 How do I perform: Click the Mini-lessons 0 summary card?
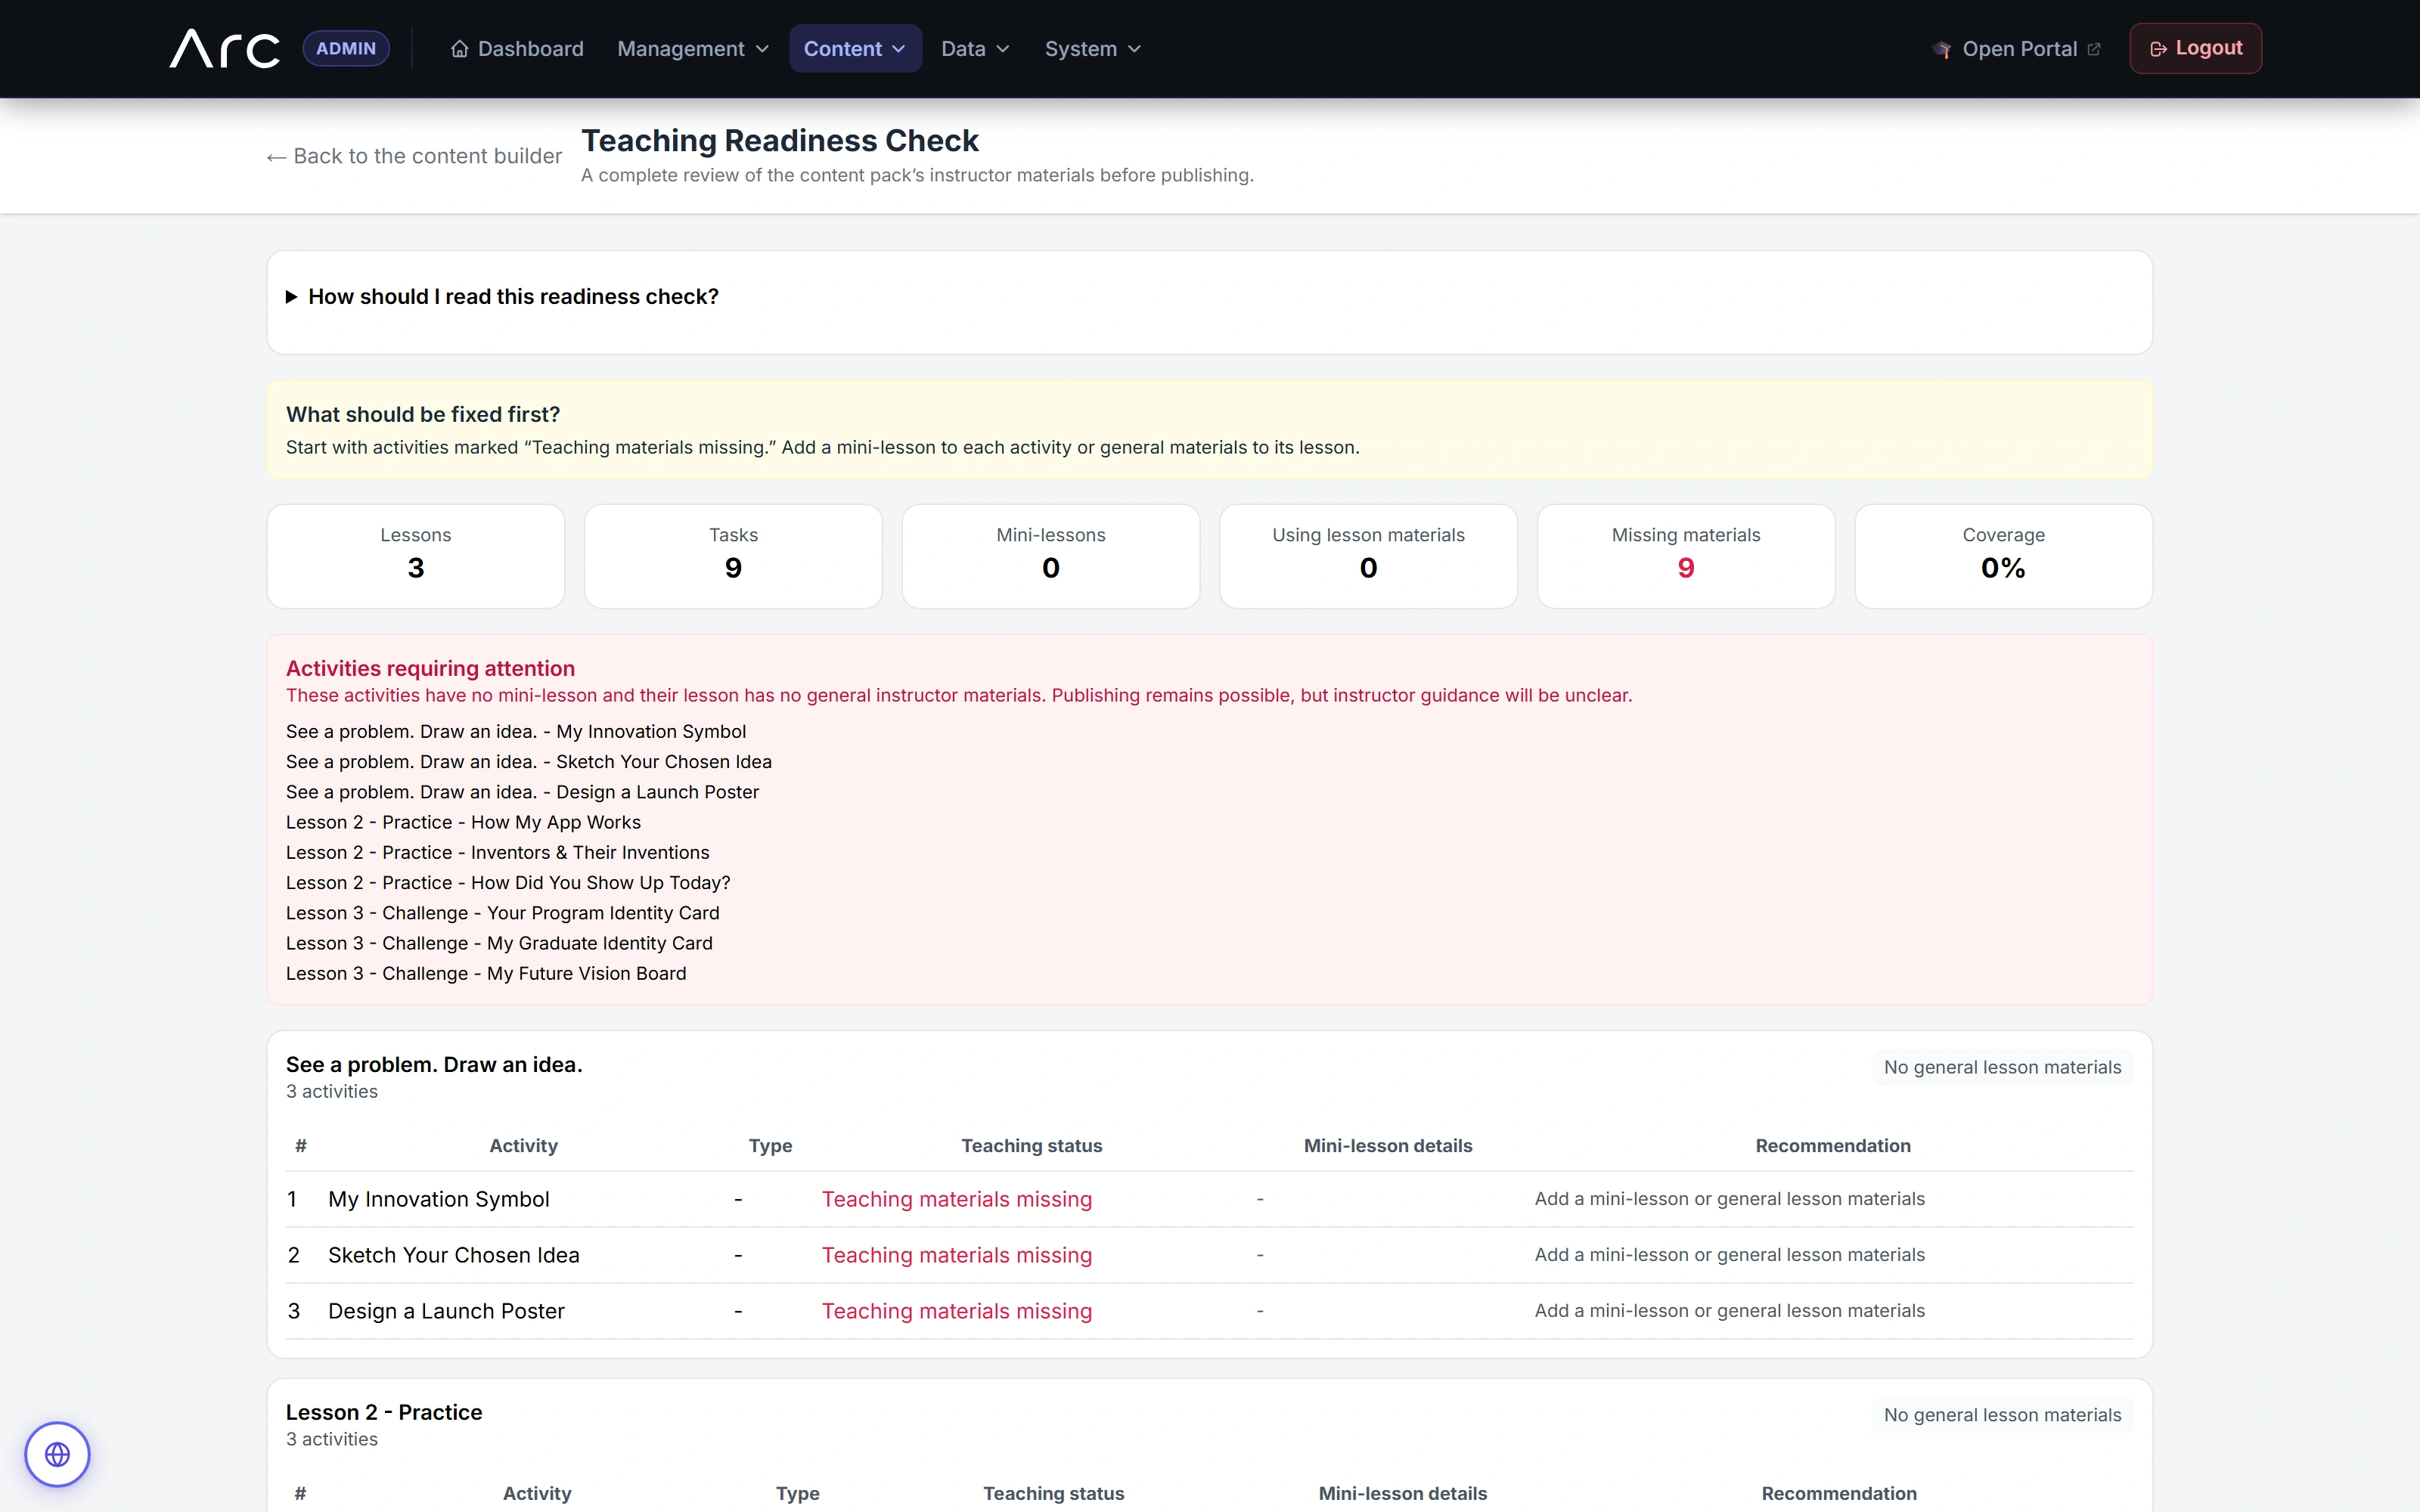(1051, 556)
